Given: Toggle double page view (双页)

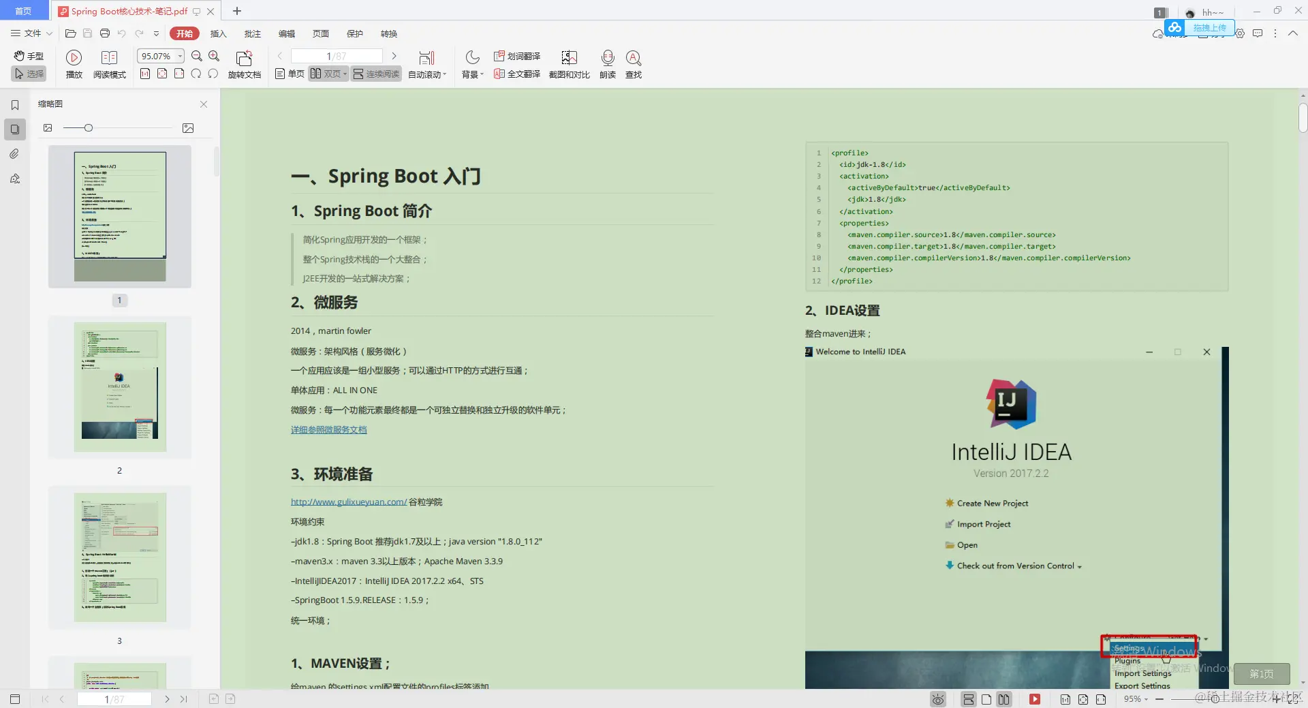Looking at the screenshot, I should (x=328, y=74).
